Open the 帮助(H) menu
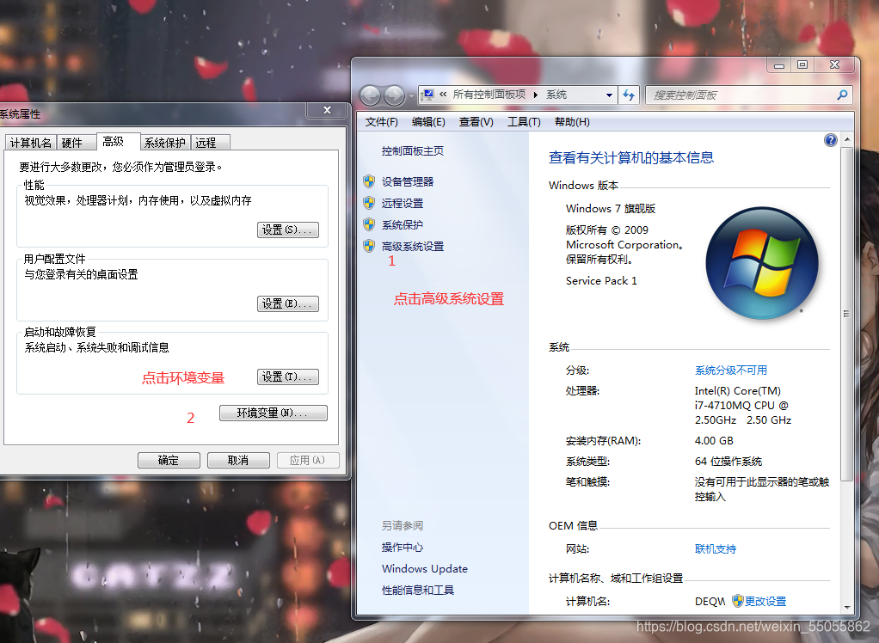Screen dimensions: 879x643 tap(572, 121)
